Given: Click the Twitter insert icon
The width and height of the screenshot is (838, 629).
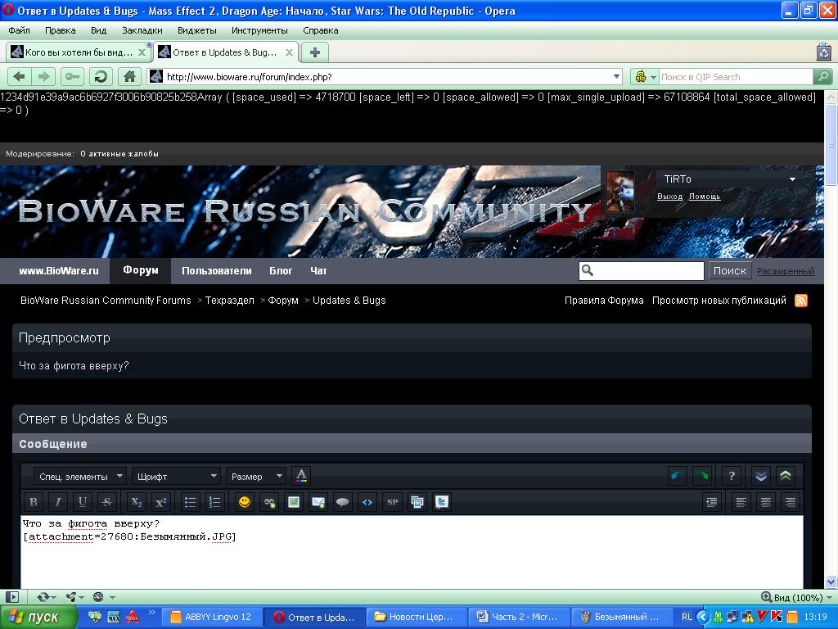Looking at the screenshot, I should pos(441,502).
